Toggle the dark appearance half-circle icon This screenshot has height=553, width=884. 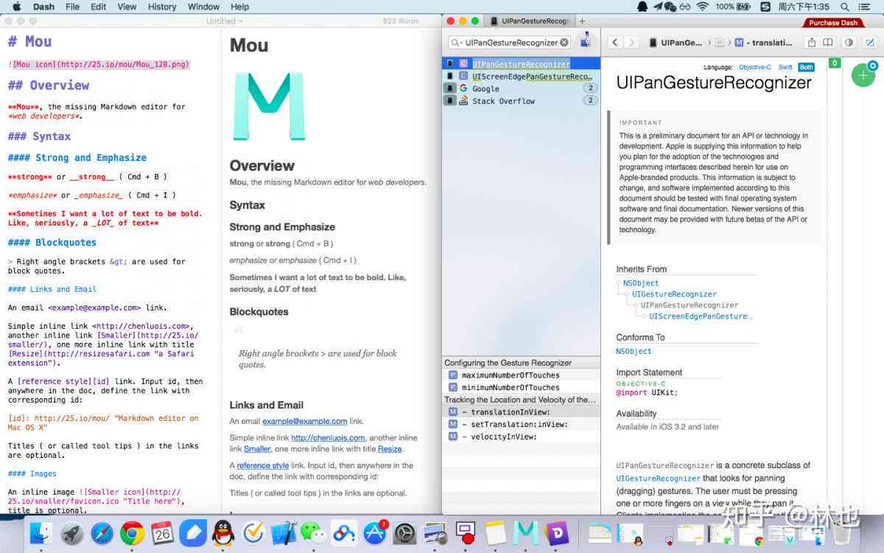click(x=849, y=43)
